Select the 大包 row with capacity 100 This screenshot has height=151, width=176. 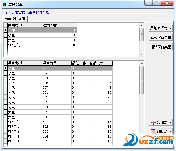click(42, 40)
